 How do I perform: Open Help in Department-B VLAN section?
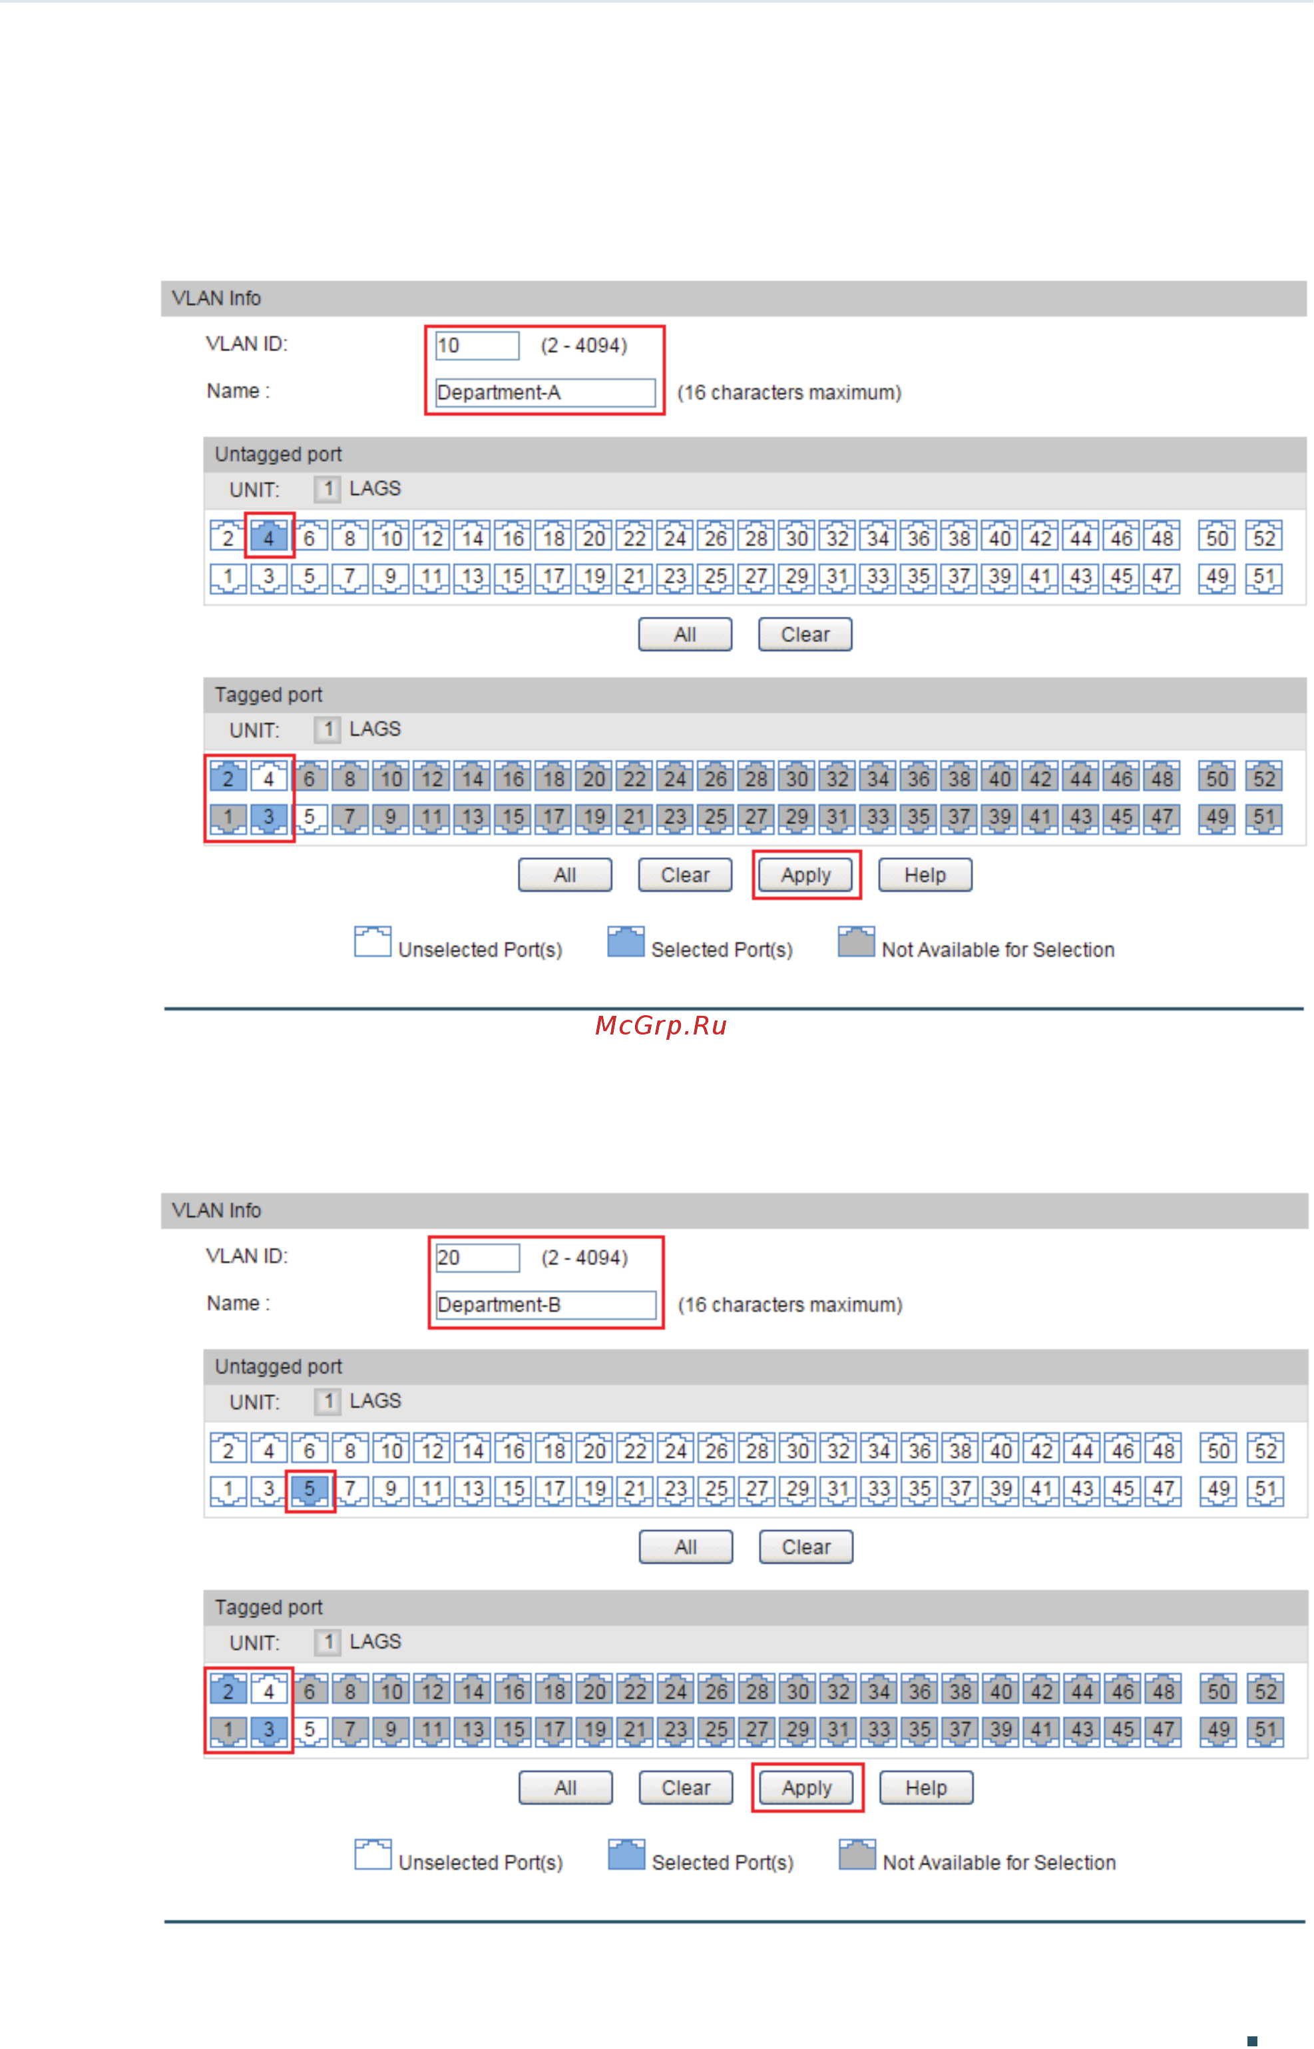pyautogui.click(x=926, y=1788)
